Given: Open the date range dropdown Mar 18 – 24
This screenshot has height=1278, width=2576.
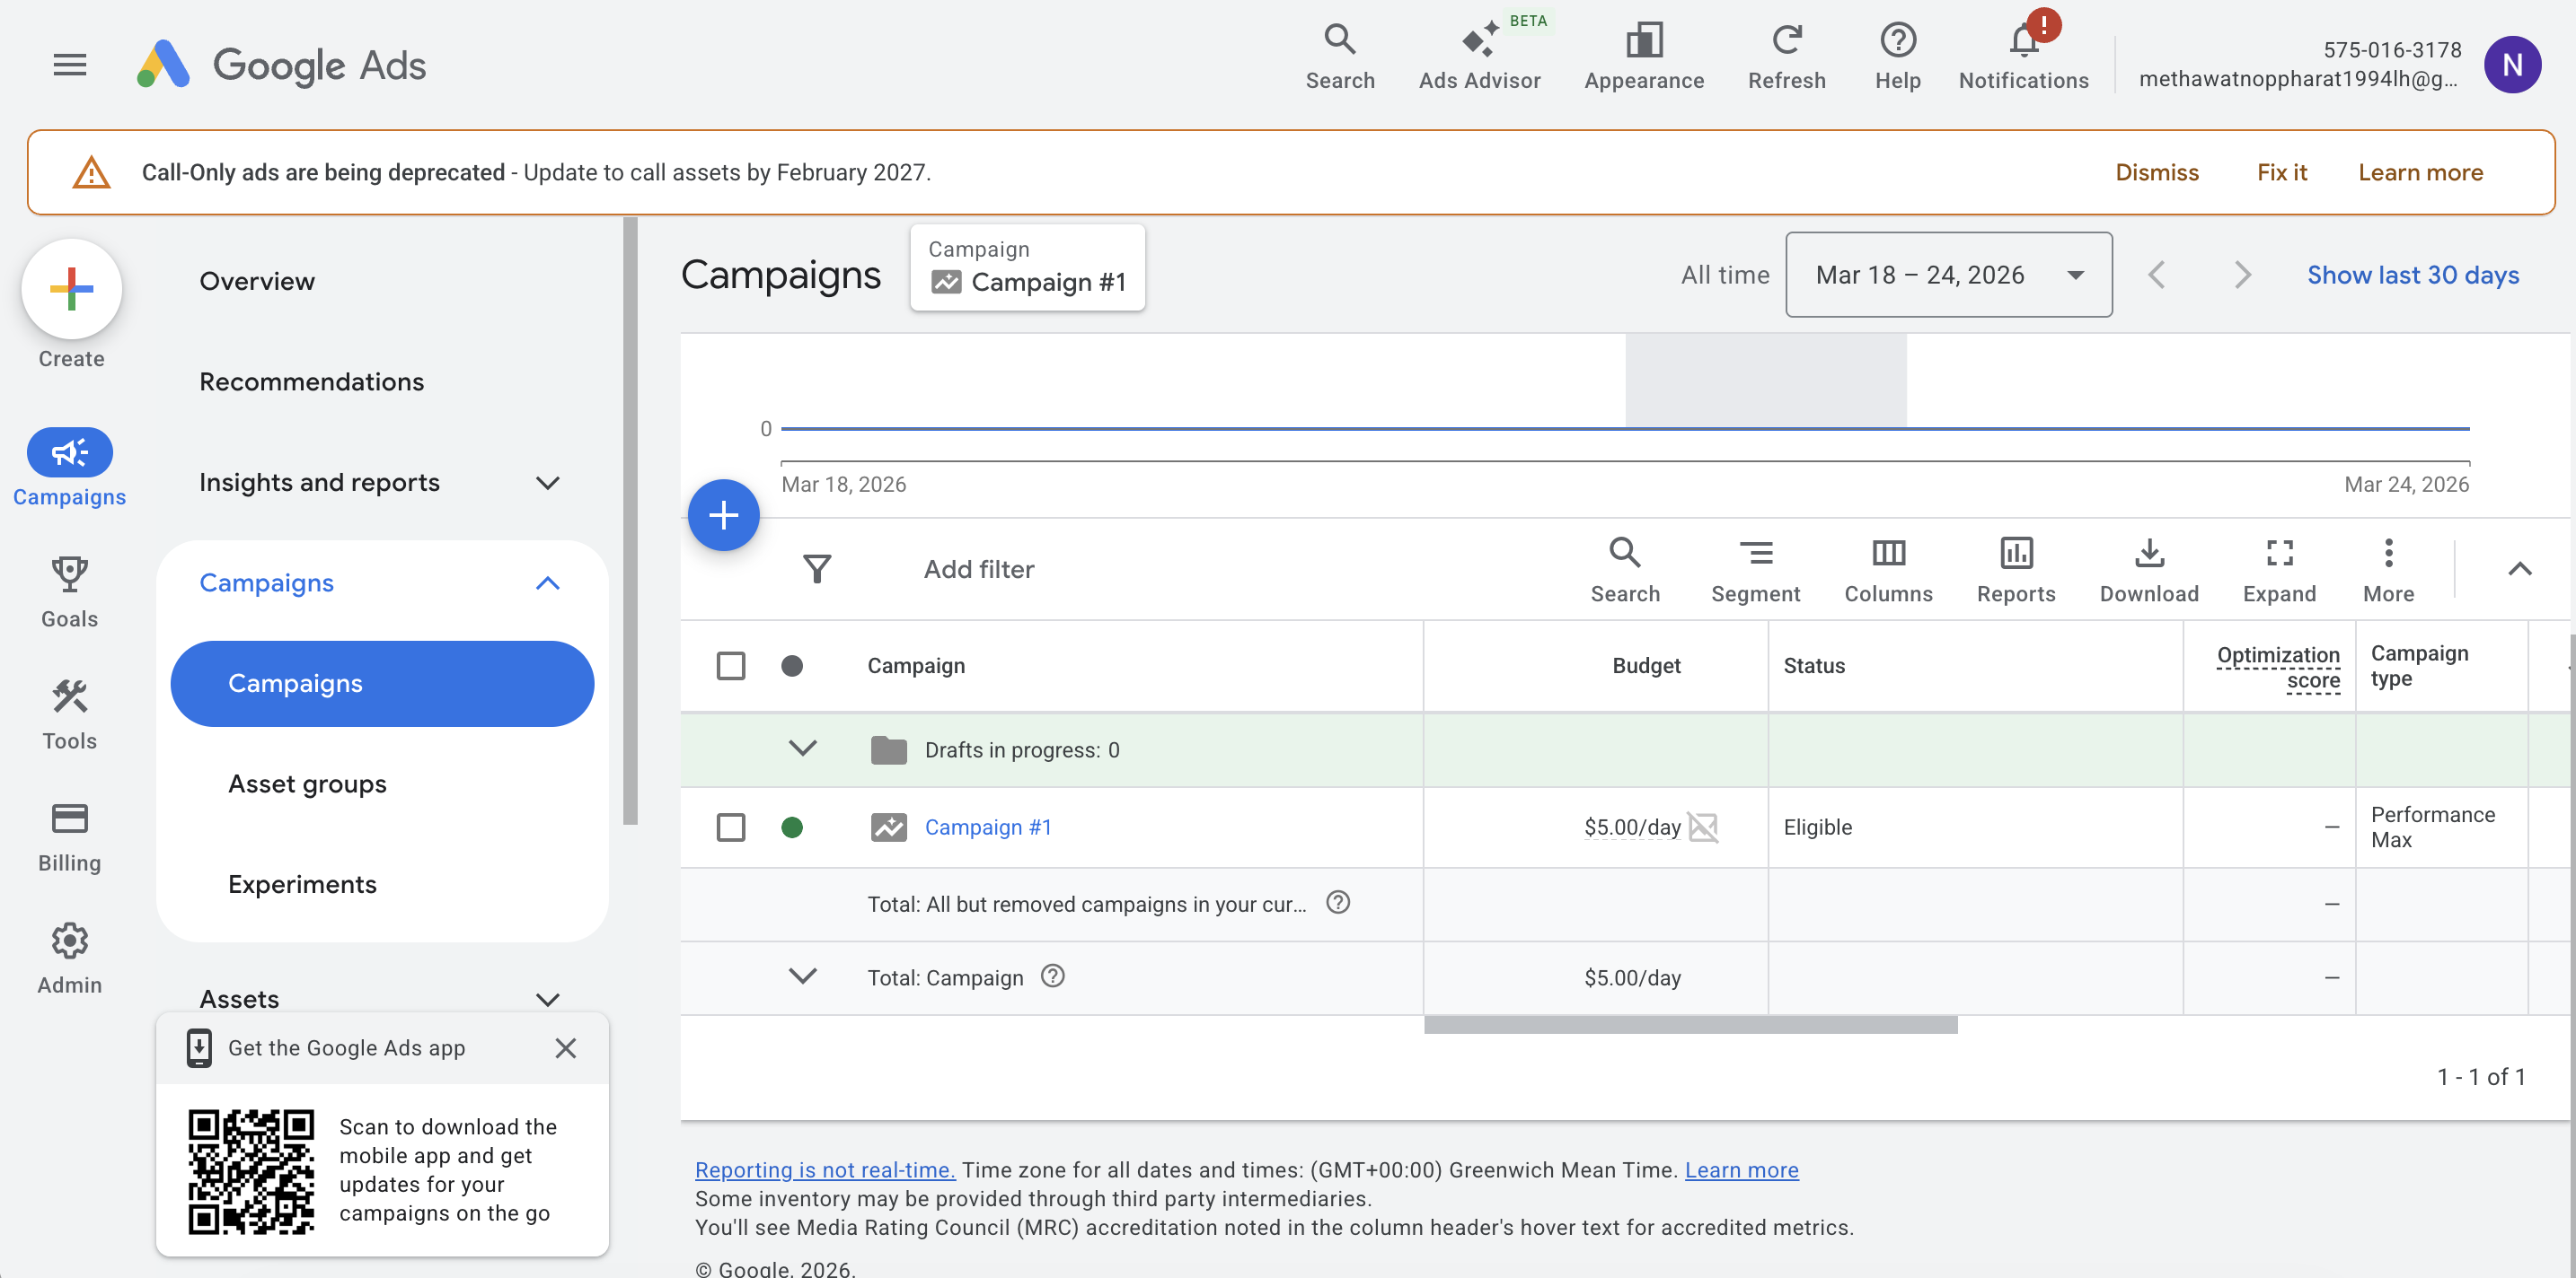Looking at the screenshot, I should (1947, 275).
